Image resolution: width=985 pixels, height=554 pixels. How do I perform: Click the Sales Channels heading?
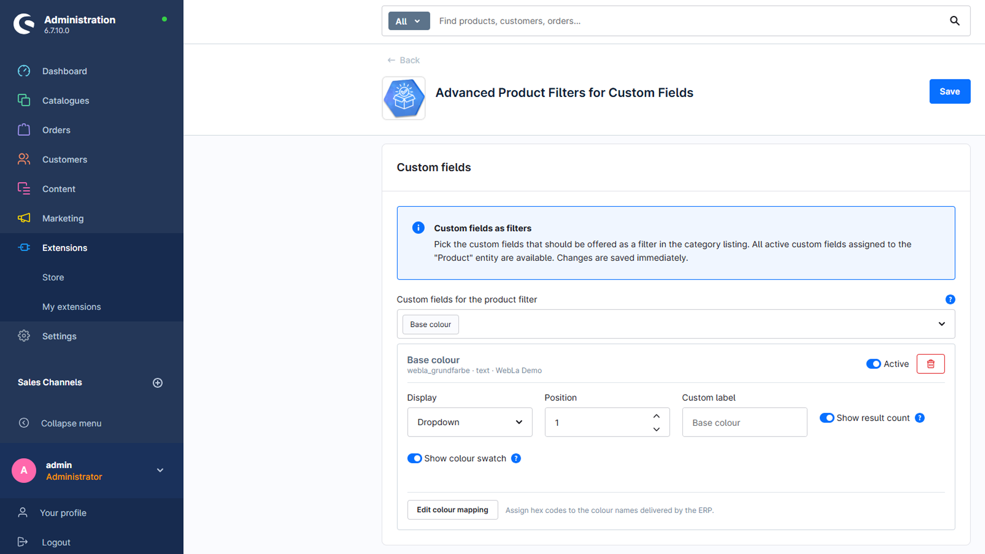50,383
